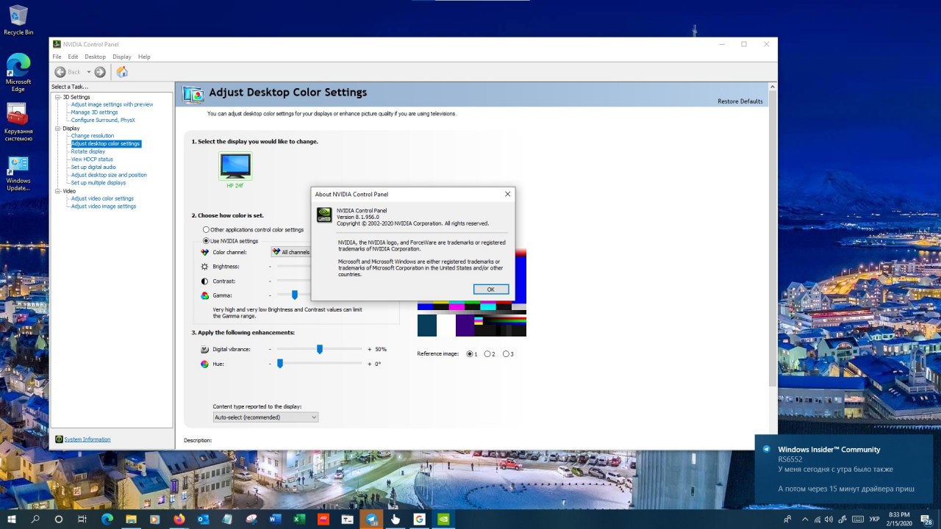Open the Content type reported dropdown
941x529 pixels.
pos(265,417)
